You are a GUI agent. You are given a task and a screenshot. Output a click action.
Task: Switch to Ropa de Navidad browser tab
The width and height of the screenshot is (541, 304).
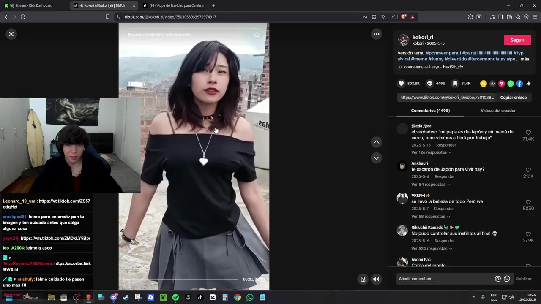click(x=173, y=5)
